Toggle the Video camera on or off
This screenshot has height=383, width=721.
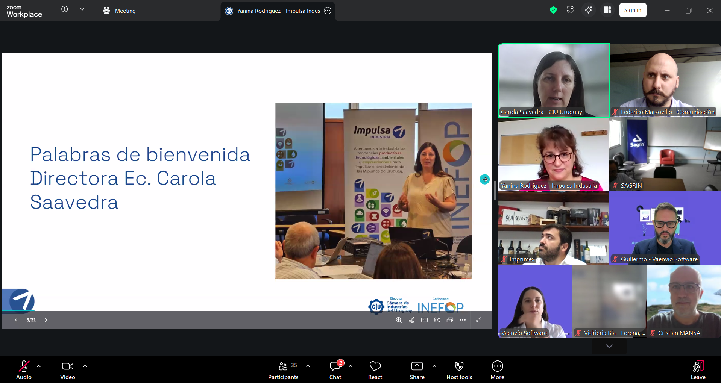coord(68,370)
